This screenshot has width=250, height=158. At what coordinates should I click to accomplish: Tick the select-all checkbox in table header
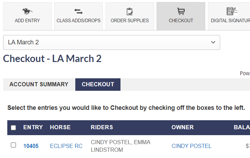[14, 128]
